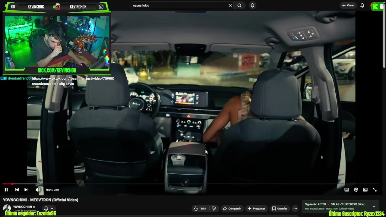Dislike the video

(214, 209)
